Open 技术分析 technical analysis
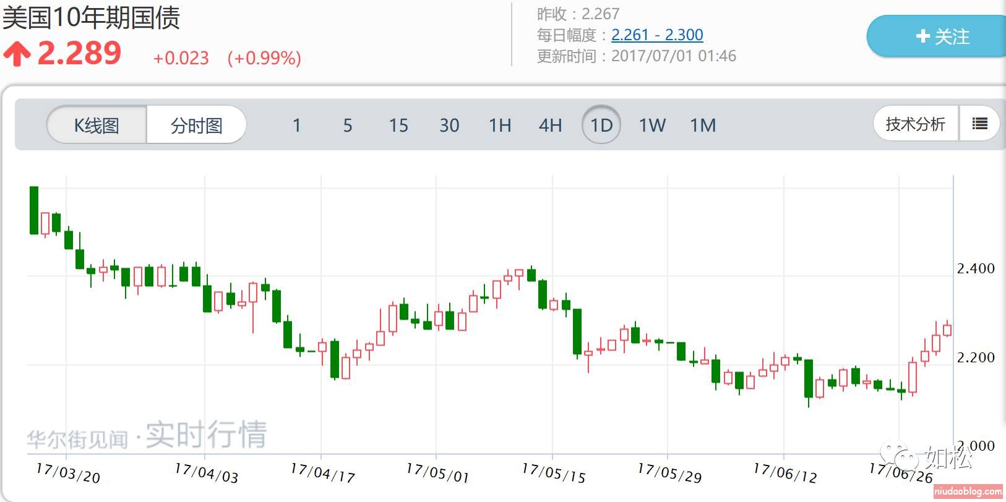Screen dimensions: 1006x502 coord(916,124)
